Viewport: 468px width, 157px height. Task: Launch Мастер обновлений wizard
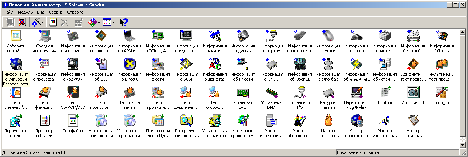pos(357,126)
